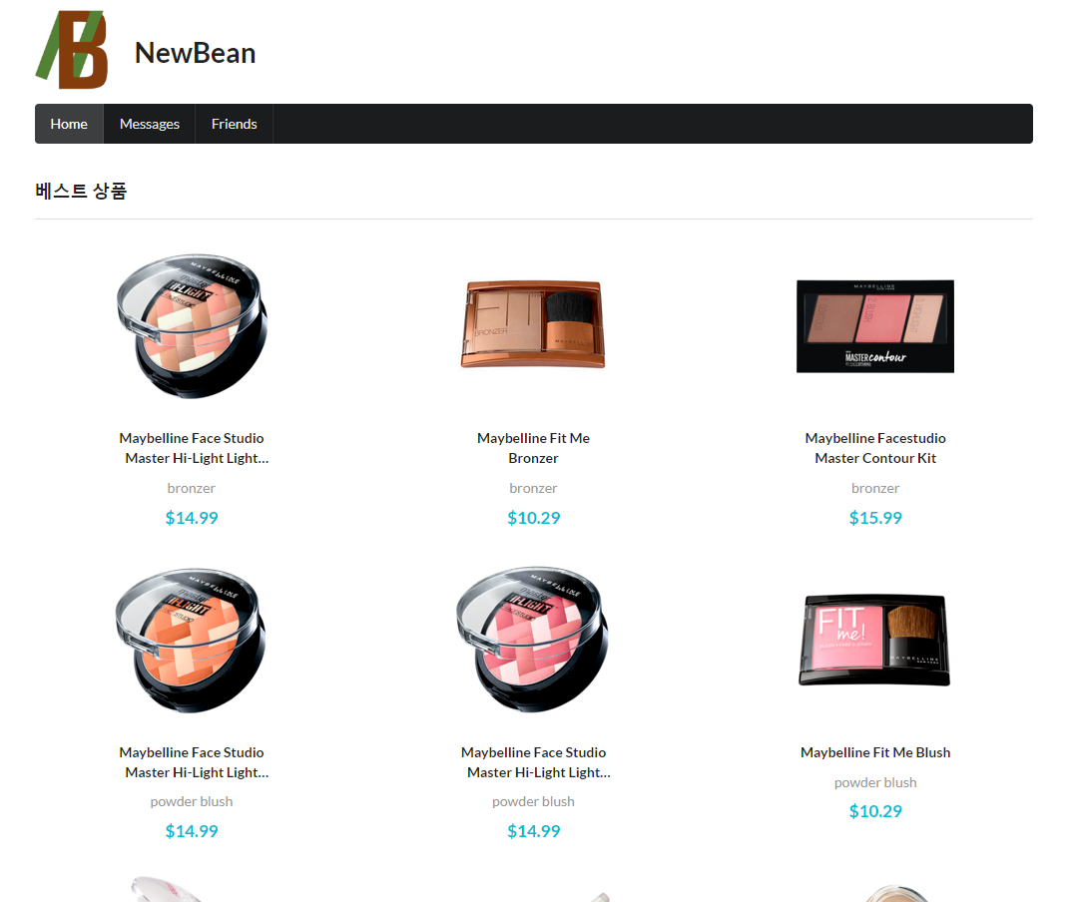This screenshot has width=1076, height=902.
Task: Open the first Hi-Light bronzer compact image
Action: coord(192,326)
